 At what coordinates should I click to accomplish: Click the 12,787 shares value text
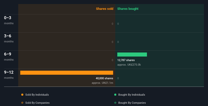[x=126, y=60]
